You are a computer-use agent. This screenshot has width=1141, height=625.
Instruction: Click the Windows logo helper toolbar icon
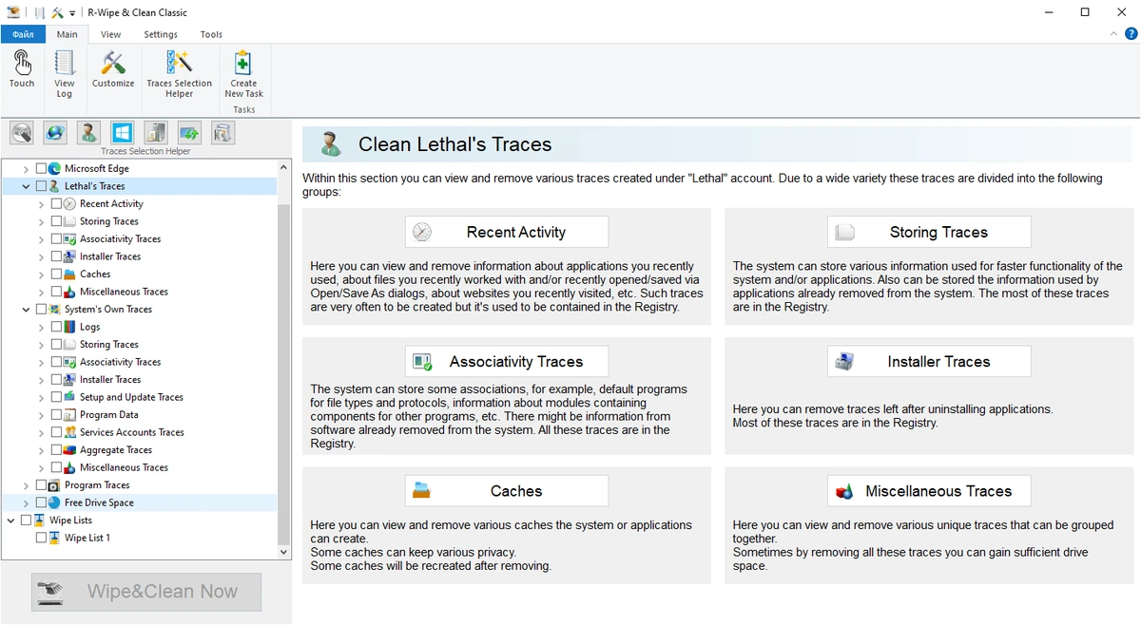122,133
